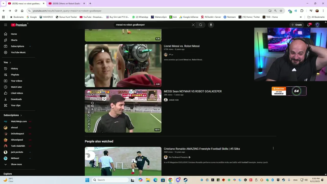The width and height of the screenshot is (327, 184).
Task: Open the tab search dropdown arrow
Action: click(x=3, y=4)
